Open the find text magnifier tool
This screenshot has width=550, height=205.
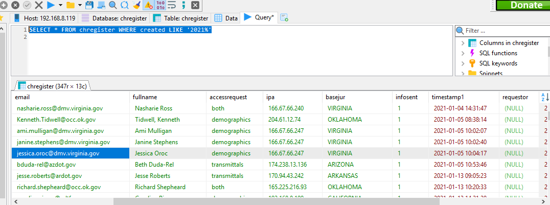coord(112,5)
